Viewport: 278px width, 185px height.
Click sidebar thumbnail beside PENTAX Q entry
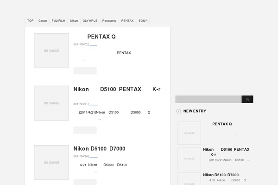click(189, 133)
